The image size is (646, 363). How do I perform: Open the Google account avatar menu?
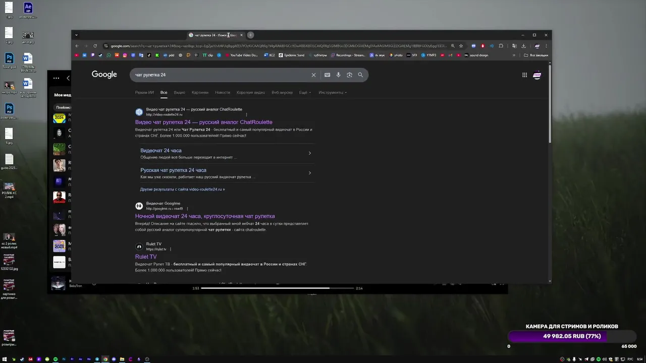537,75
